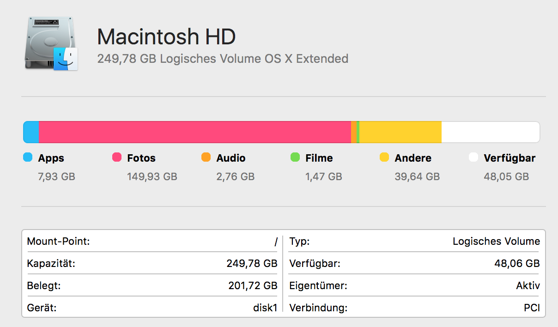
Task: Select the yellow Andere legend dot
Action: point(384,157)
